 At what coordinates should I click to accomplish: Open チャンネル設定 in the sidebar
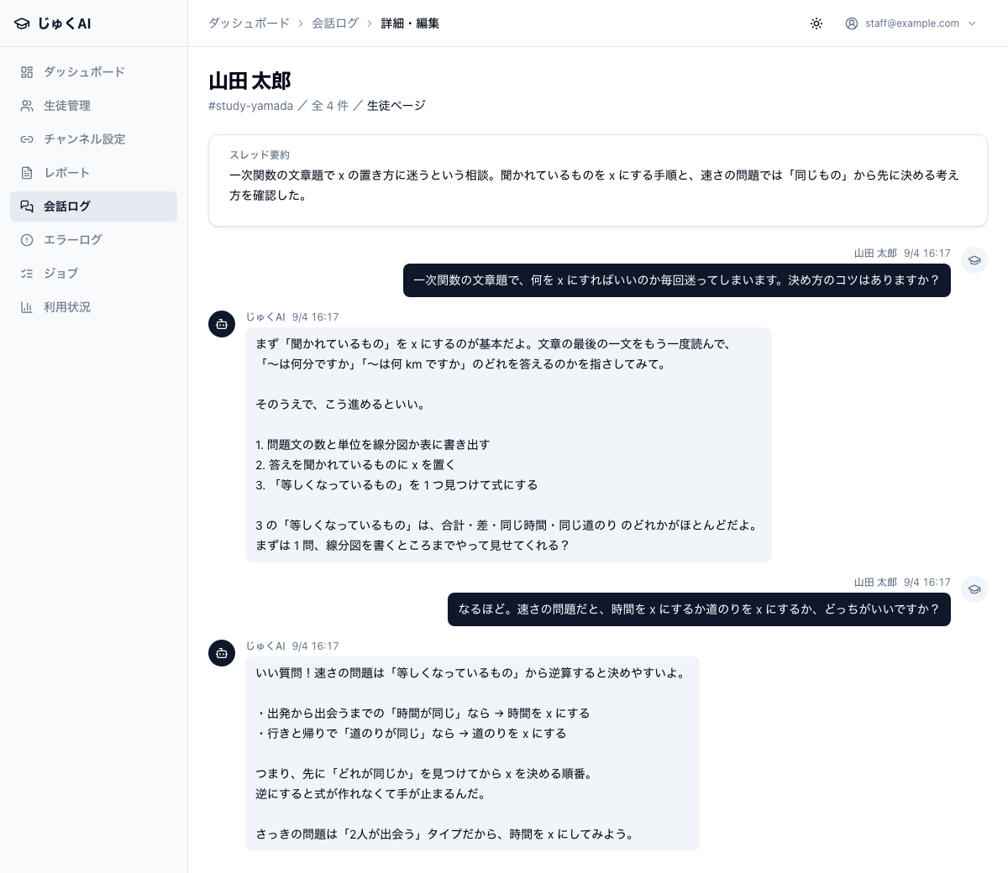click(x=93, y=139)
